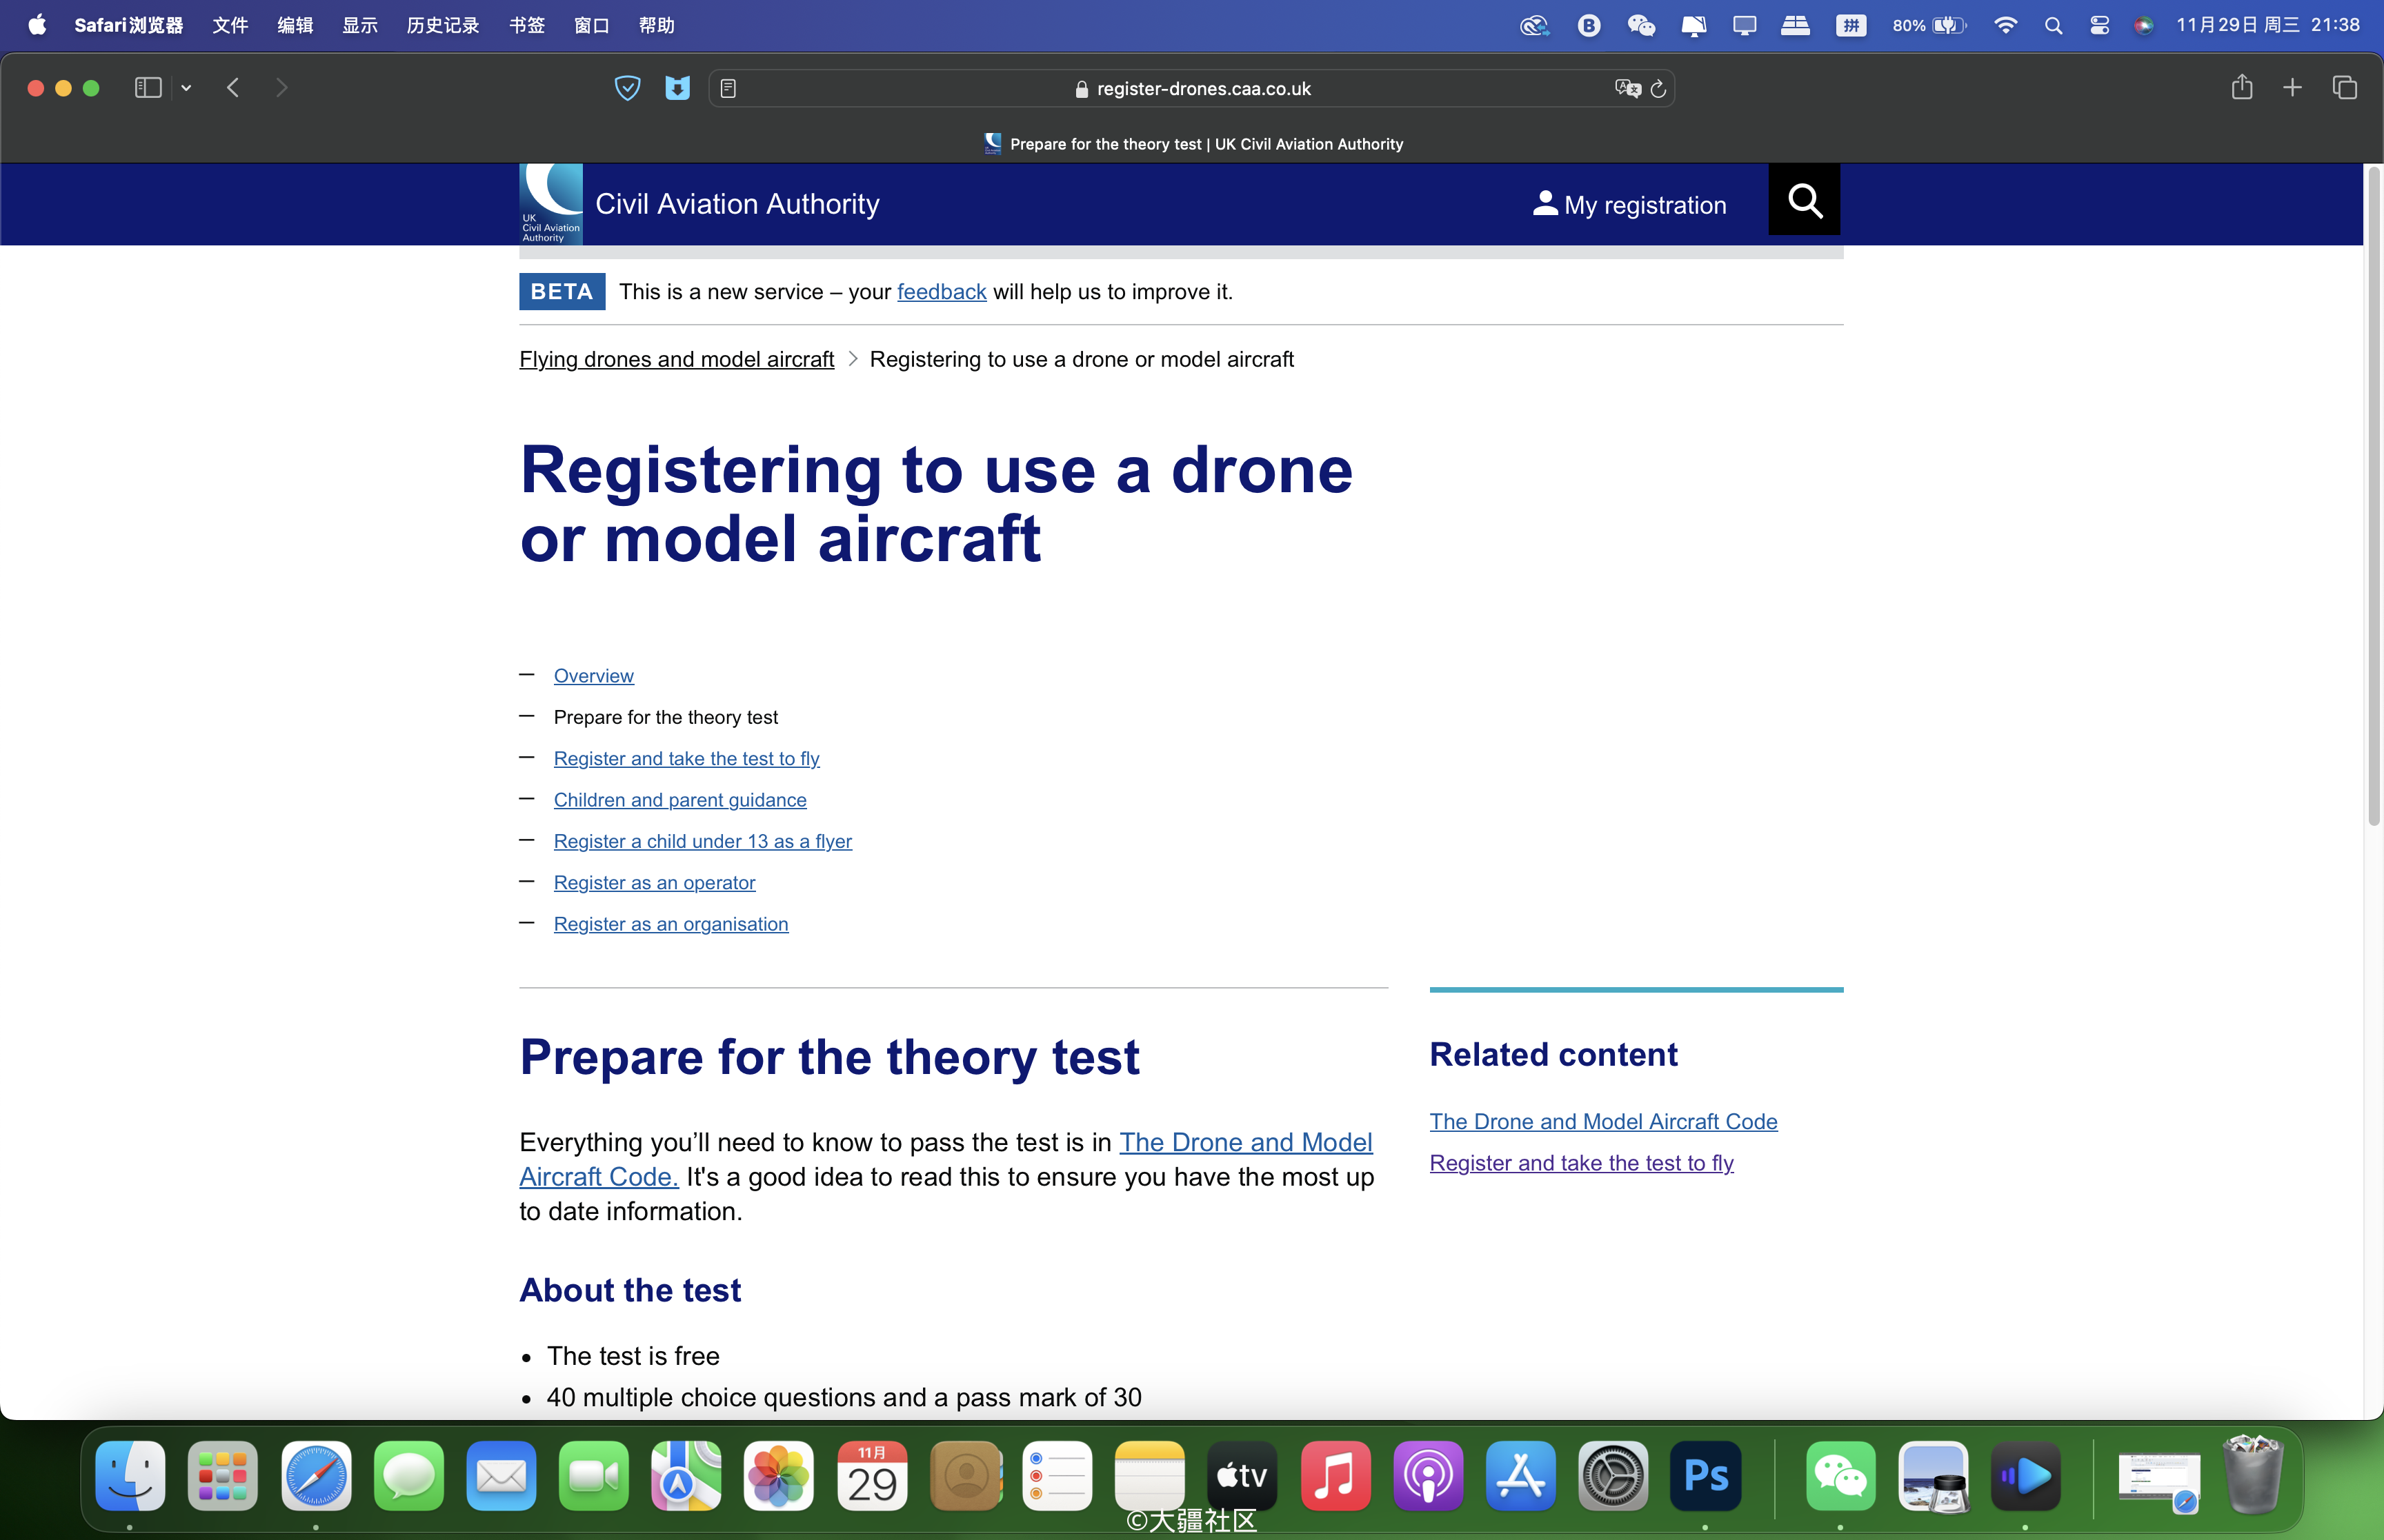Expand the sidebar tab group dropdown arrow
Image resolution: width=2384 pixels, height=1540 pixels.
(186, 88)
